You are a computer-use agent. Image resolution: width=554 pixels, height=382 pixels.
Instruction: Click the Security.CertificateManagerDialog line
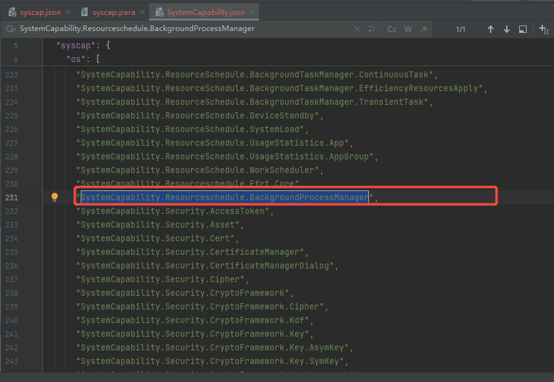tap(207, 266)
